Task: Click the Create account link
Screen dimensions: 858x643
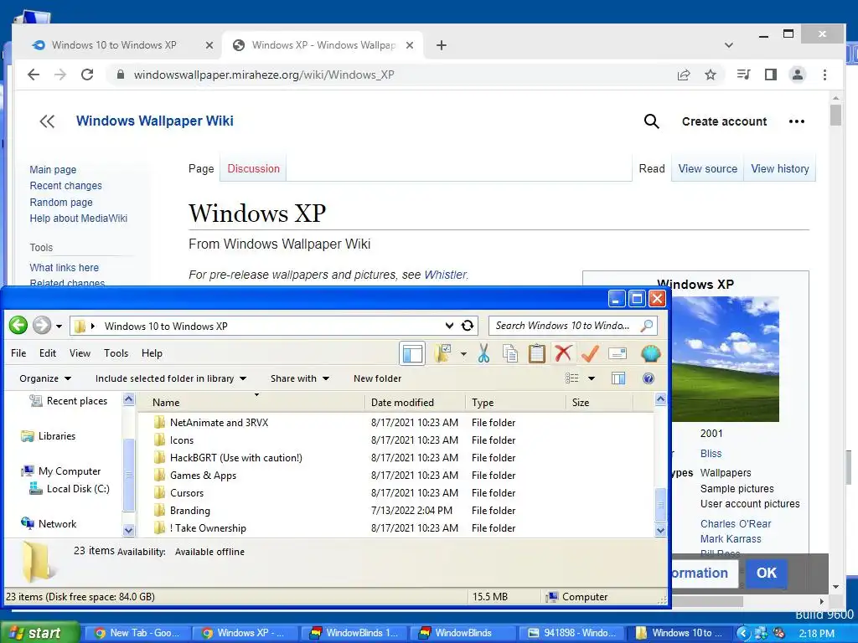Action: pyautogui.click(x=725, y=121)
